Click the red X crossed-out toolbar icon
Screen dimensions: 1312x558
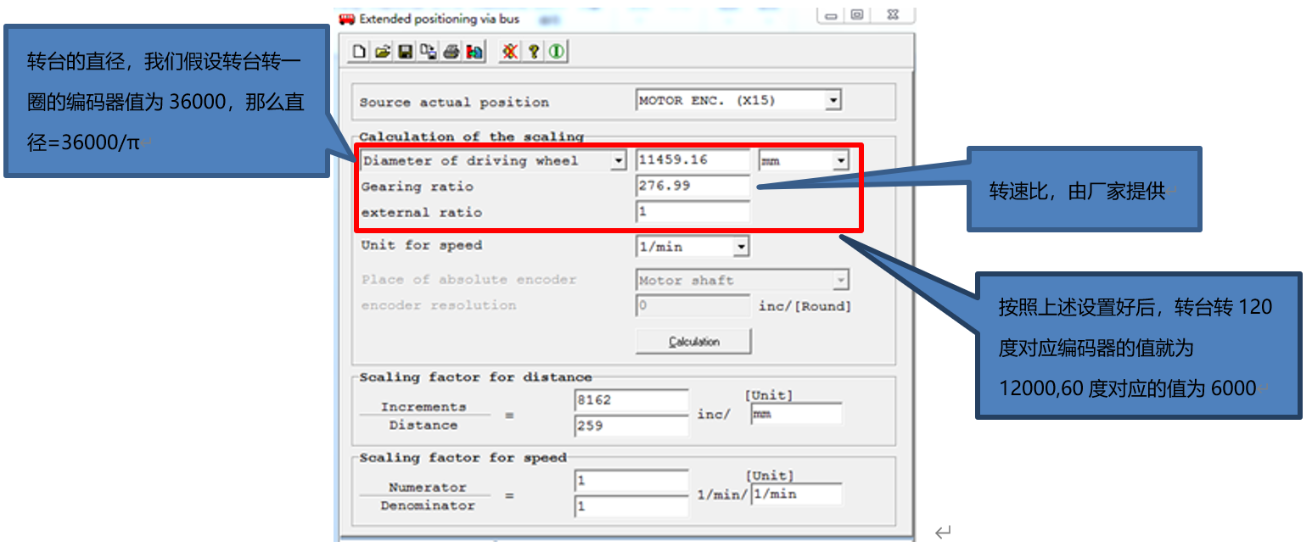pyautogui.click(x=510, y=52)
